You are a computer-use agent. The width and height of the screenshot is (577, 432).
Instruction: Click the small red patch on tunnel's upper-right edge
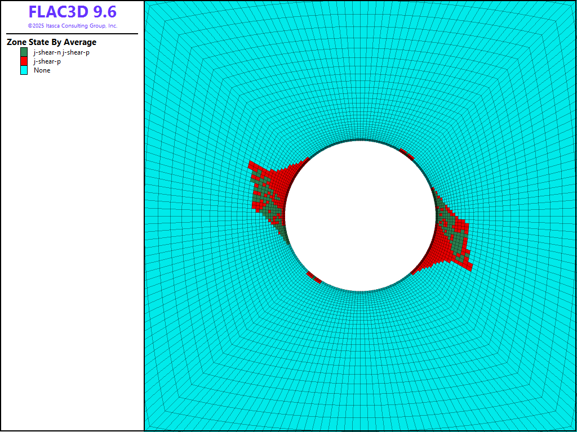click(x=407, y=154)
